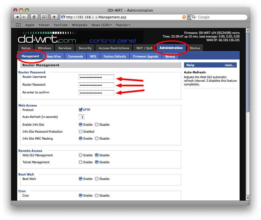Open the Access Restrictions tab
261x220 pixels.
tap(114, 48)
